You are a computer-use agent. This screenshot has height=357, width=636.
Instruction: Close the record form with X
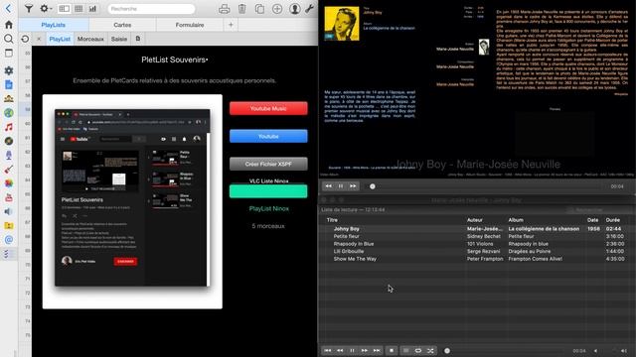pyautogui.click(x=39, y=39)
